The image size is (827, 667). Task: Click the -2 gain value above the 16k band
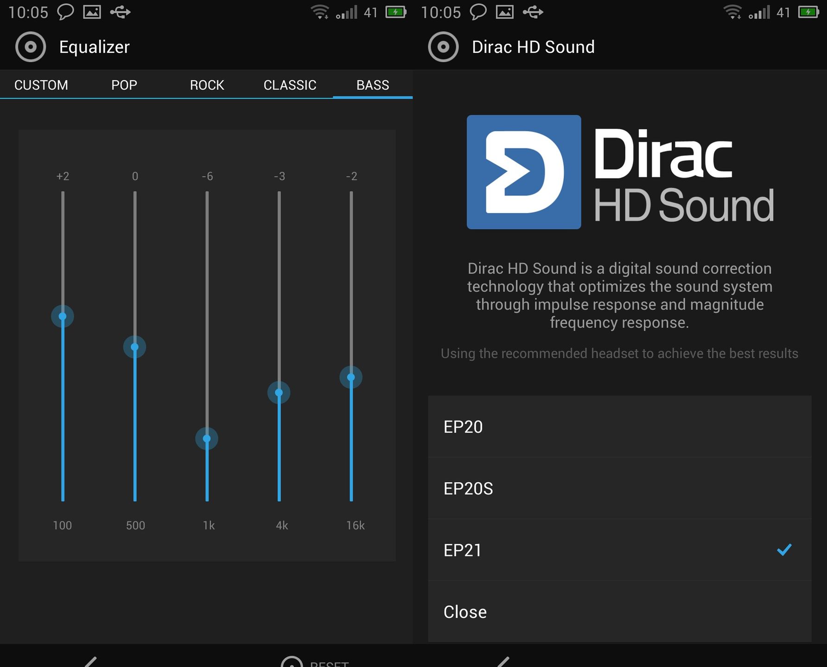(351, 176)
